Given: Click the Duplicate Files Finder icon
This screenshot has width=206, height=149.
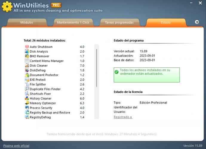Looking at the screenshot, I should 27,89.
